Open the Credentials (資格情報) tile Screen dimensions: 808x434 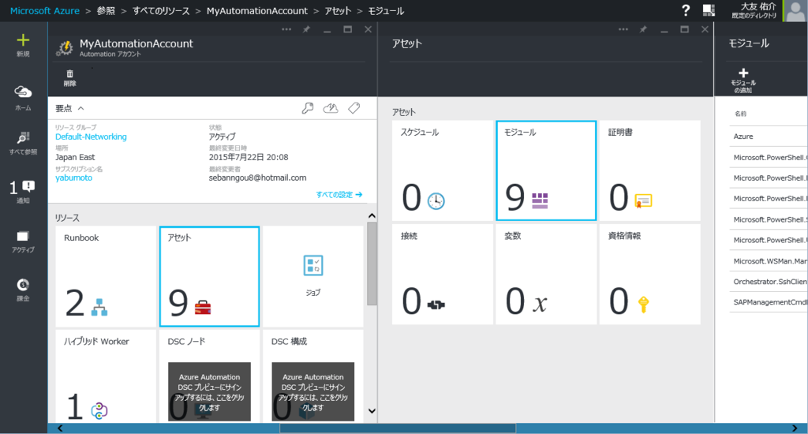[x=650, y=275]
